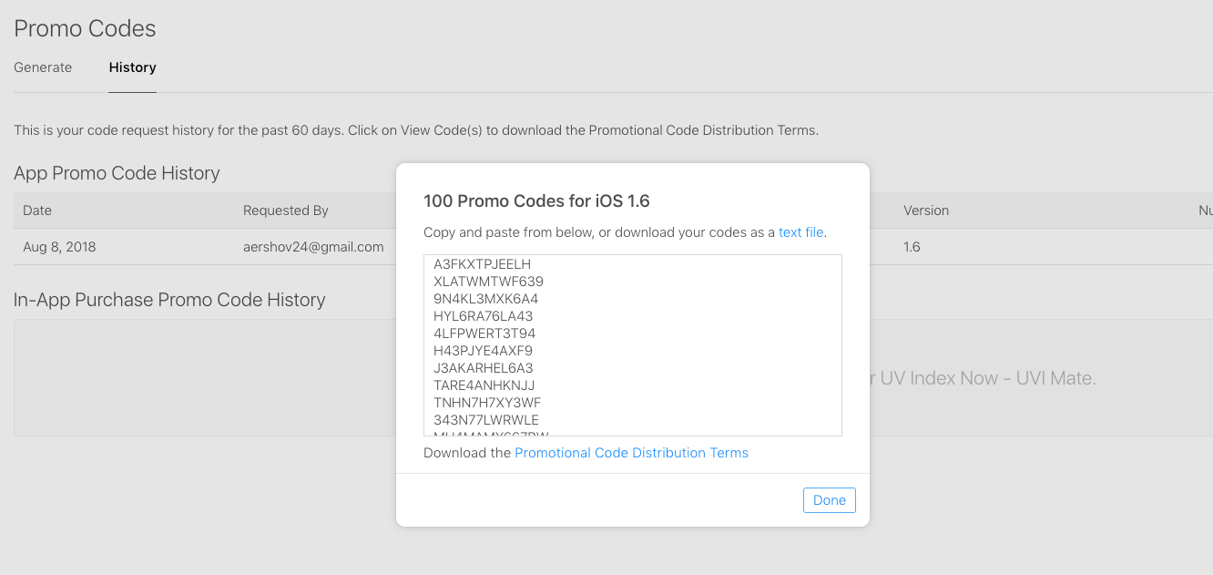Click the Requested By column header
1213x575 pixels.
click(285, 210)
